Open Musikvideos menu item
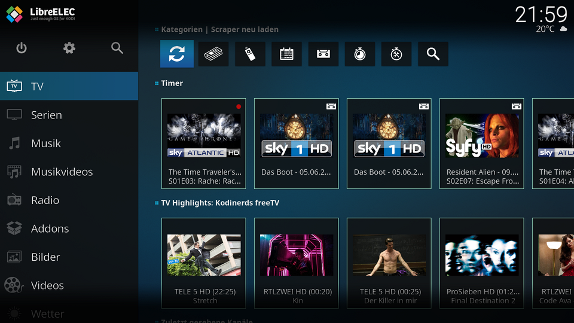 [x=69, y=172]
